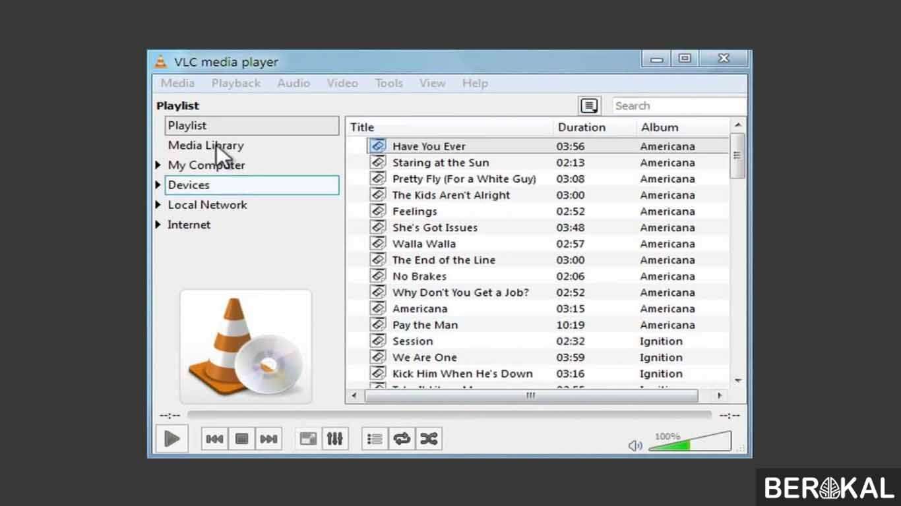Select Media Library in the sidebar
Image resolution: width=901 pixels, height=506 pixels.
[x=205, y=145]
